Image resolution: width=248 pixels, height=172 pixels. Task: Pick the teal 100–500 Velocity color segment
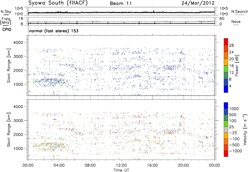tap(226, 118)
